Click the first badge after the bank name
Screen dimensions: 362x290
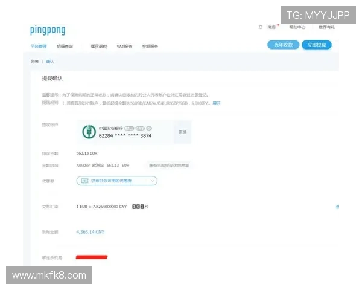129,128
